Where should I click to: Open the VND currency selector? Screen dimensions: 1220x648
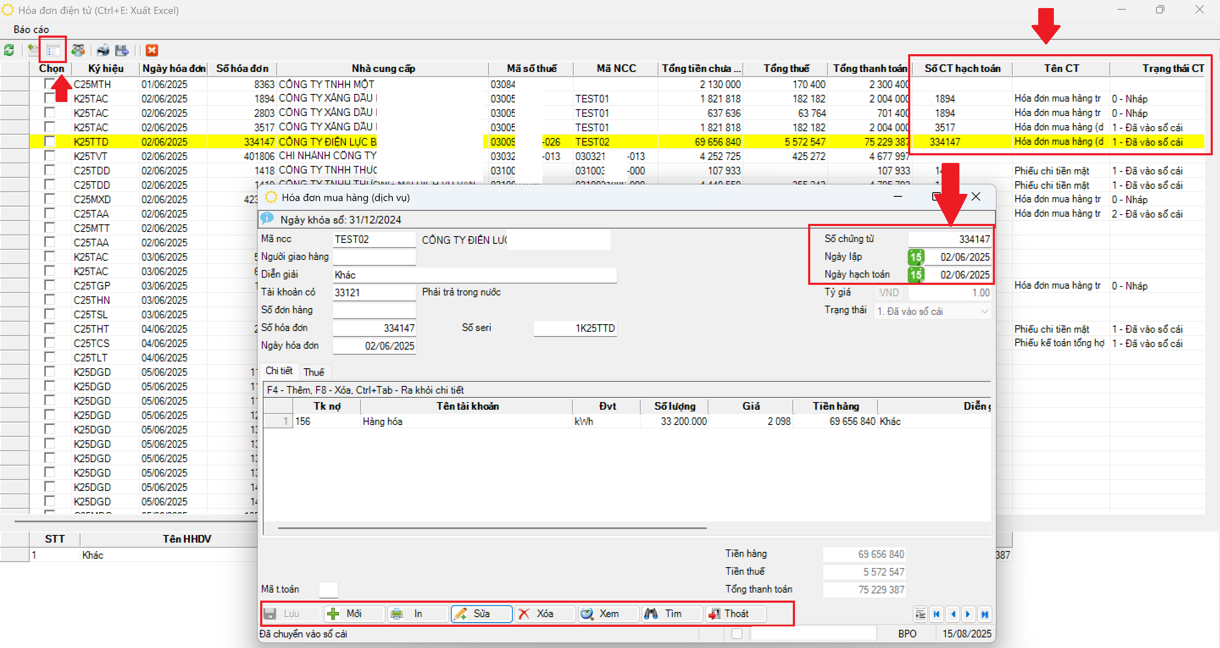pos(889,293)
